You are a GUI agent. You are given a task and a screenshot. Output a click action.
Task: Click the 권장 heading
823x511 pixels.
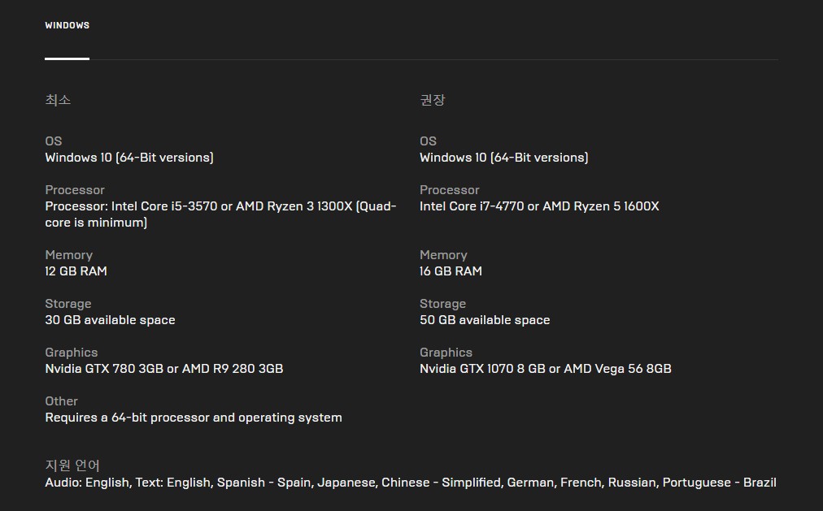[x=433, y=100]
